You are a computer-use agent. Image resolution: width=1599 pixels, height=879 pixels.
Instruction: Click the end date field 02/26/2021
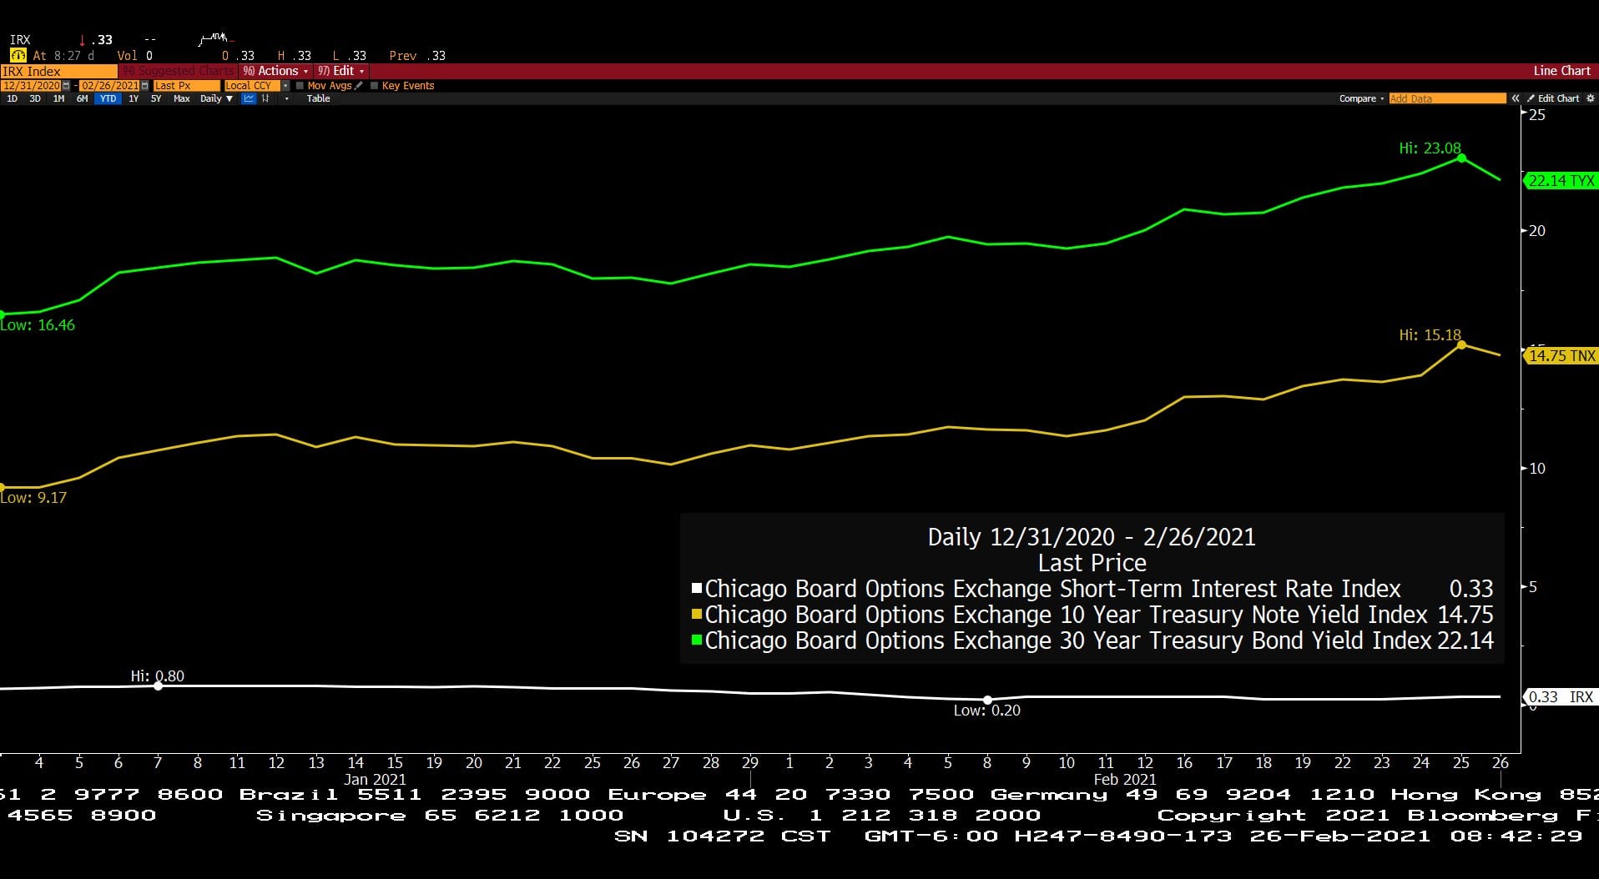[109, 85]
